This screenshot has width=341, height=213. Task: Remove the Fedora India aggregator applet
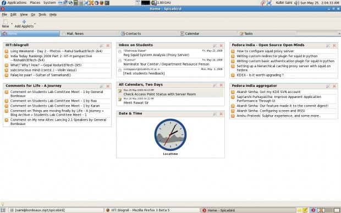[x=334, y=86]
